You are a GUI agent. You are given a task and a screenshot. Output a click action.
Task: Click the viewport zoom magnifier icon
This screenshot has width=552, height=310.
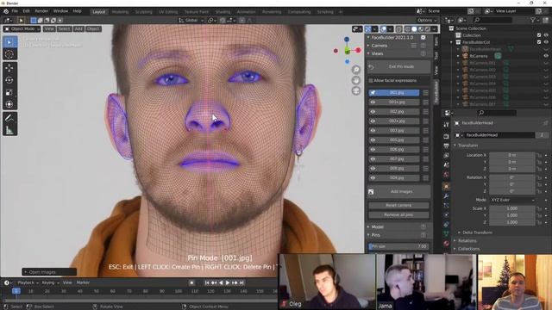[x=356, y=70]
